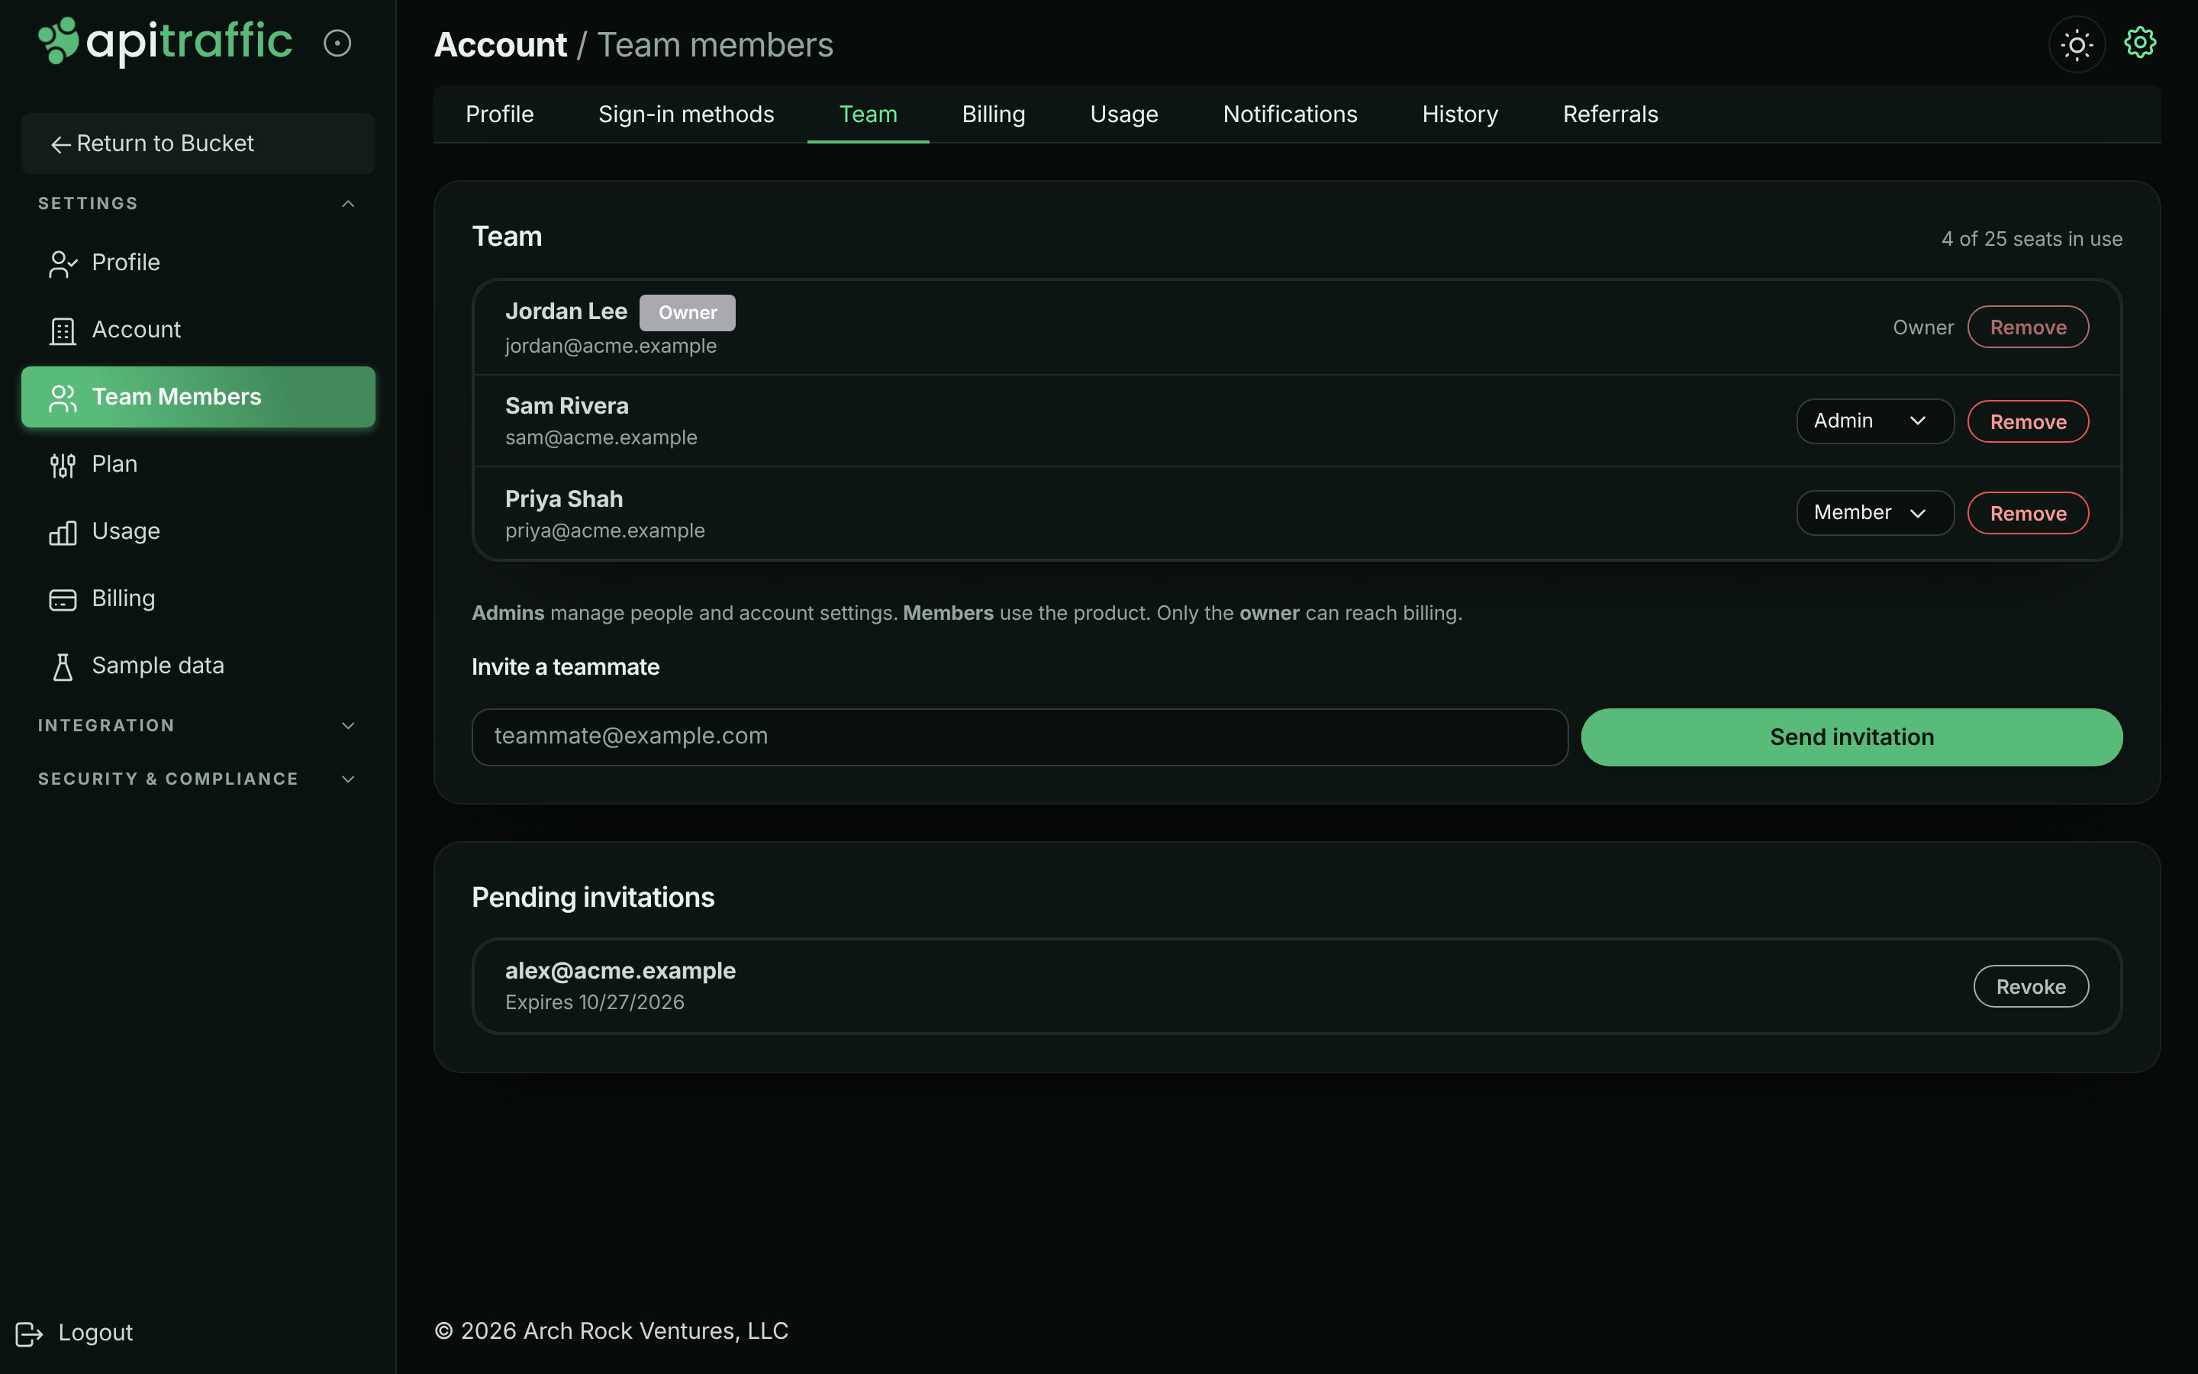Focus the teammate email input field
Viewport: 2198px width, 1374px height.
point(1019,737)
